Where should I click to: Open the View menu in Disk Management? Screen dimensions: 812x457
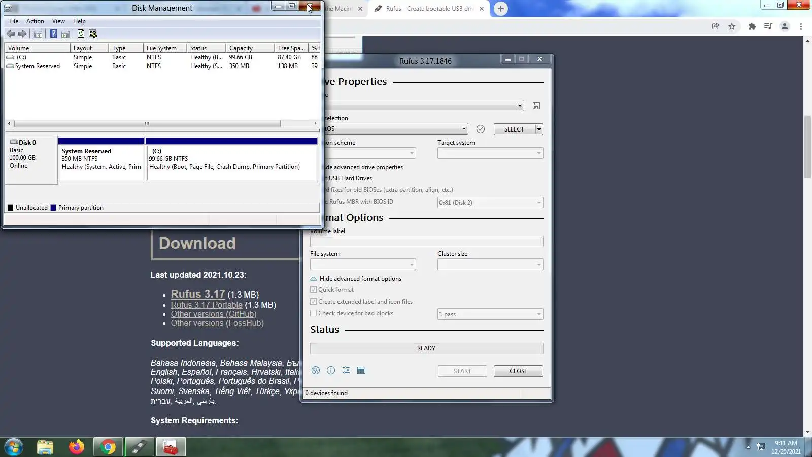coord(58,21)
